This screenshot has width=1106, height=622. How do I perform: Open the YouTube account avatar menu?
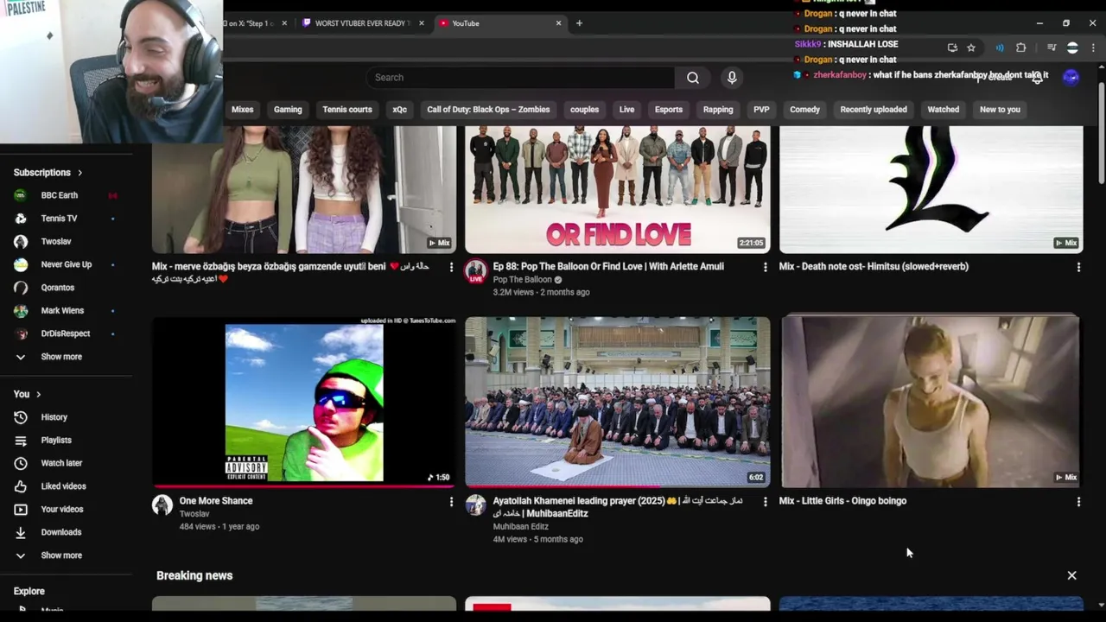tap(1071, 78)
